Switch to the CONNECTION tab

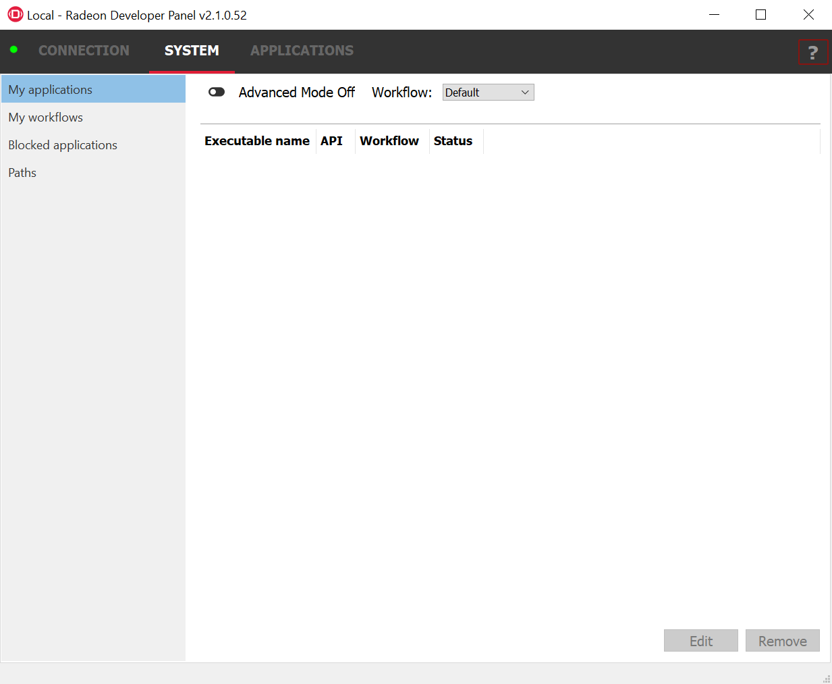[84, 51]
